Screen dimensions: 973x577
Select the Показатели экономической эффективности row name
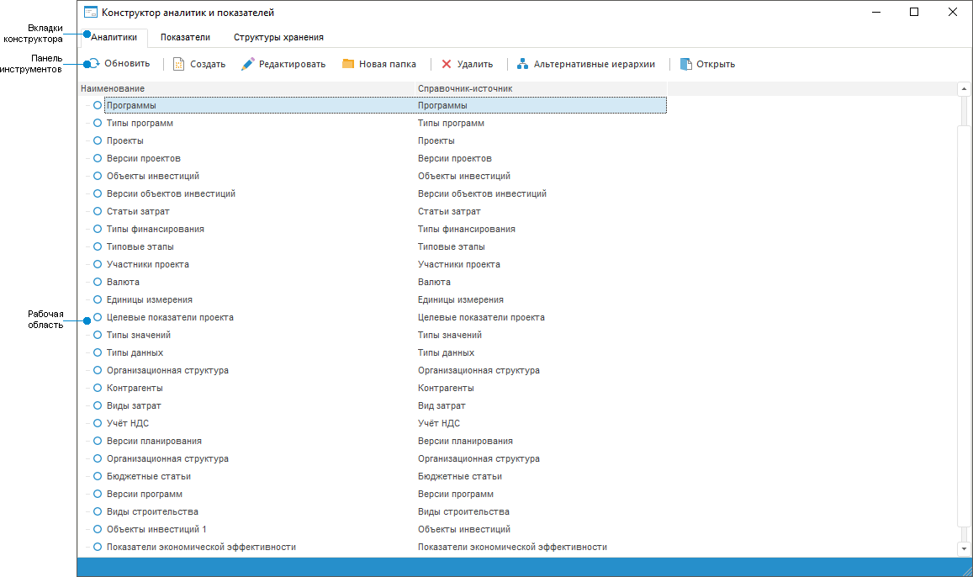(201, 548)
